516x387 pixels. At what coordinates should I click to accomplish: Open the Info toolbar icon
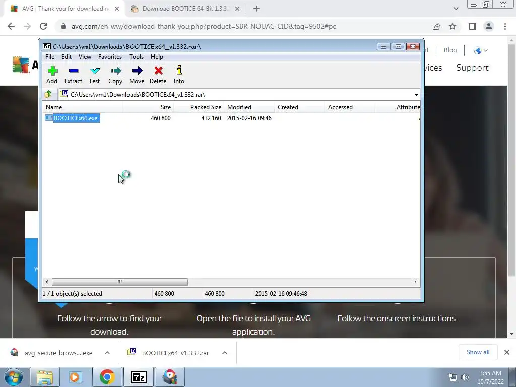tap(179, 75)
